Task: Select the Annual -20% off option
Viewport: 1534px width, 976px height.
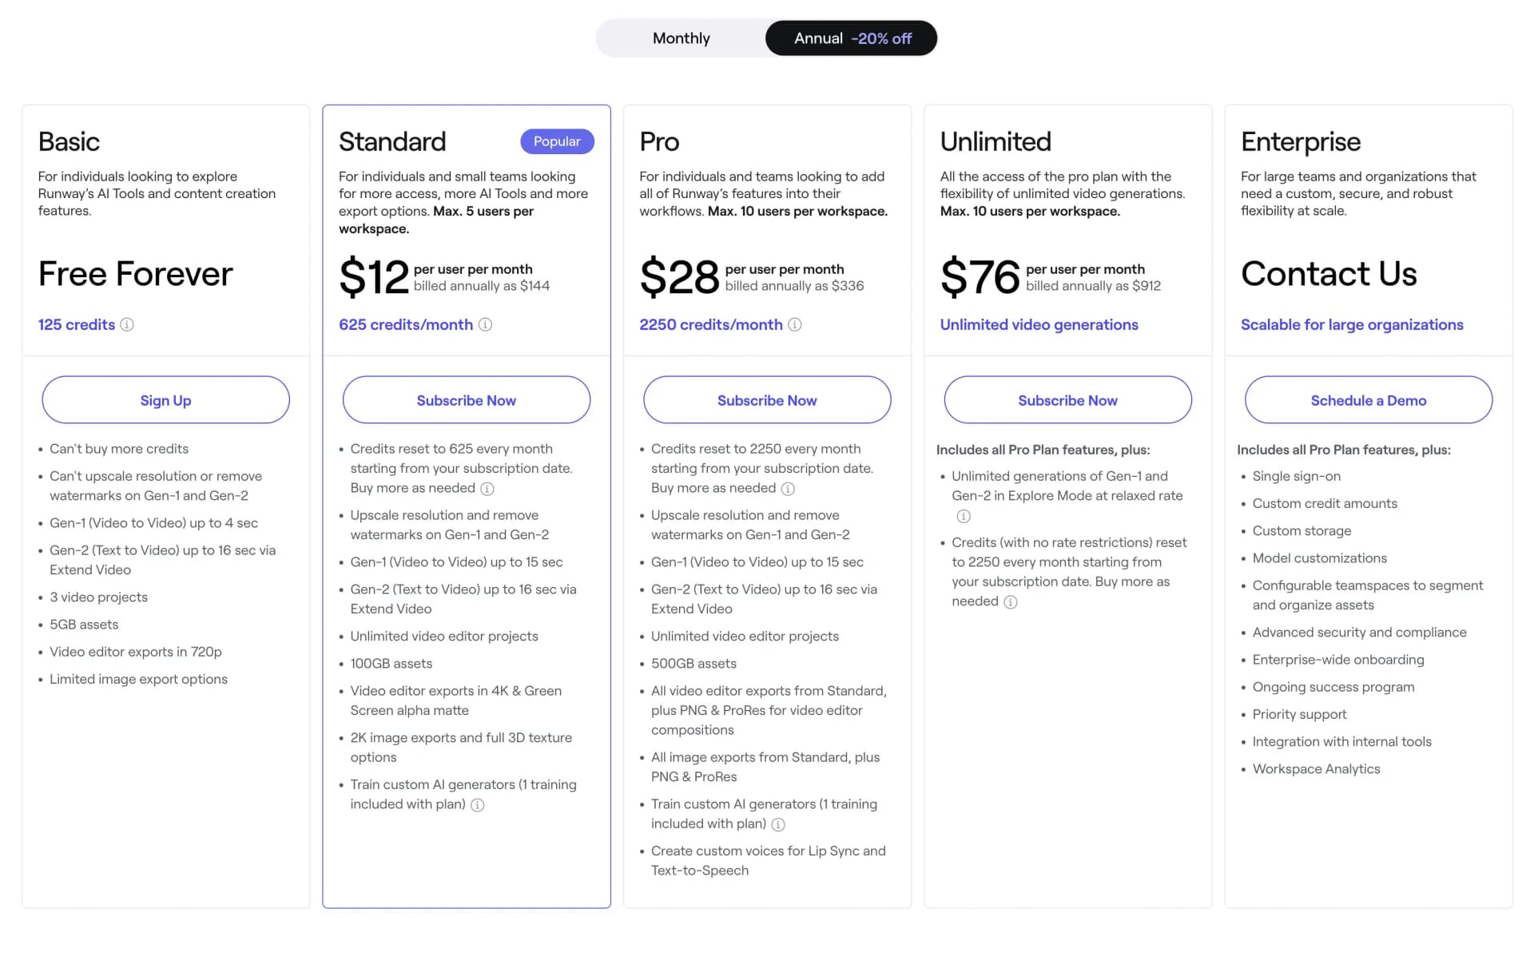Action: point(850,38)
